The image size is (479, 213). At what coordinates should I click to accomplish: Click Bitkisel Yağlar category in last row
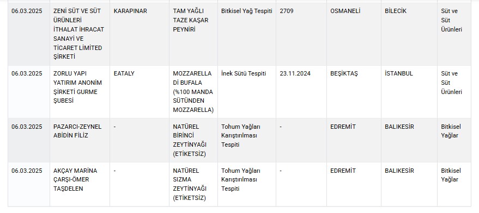point(454,184)
